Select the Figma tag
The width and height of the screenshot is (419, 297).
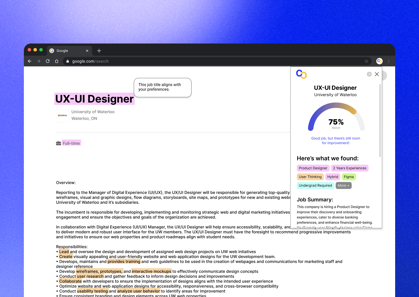[349, 177]
